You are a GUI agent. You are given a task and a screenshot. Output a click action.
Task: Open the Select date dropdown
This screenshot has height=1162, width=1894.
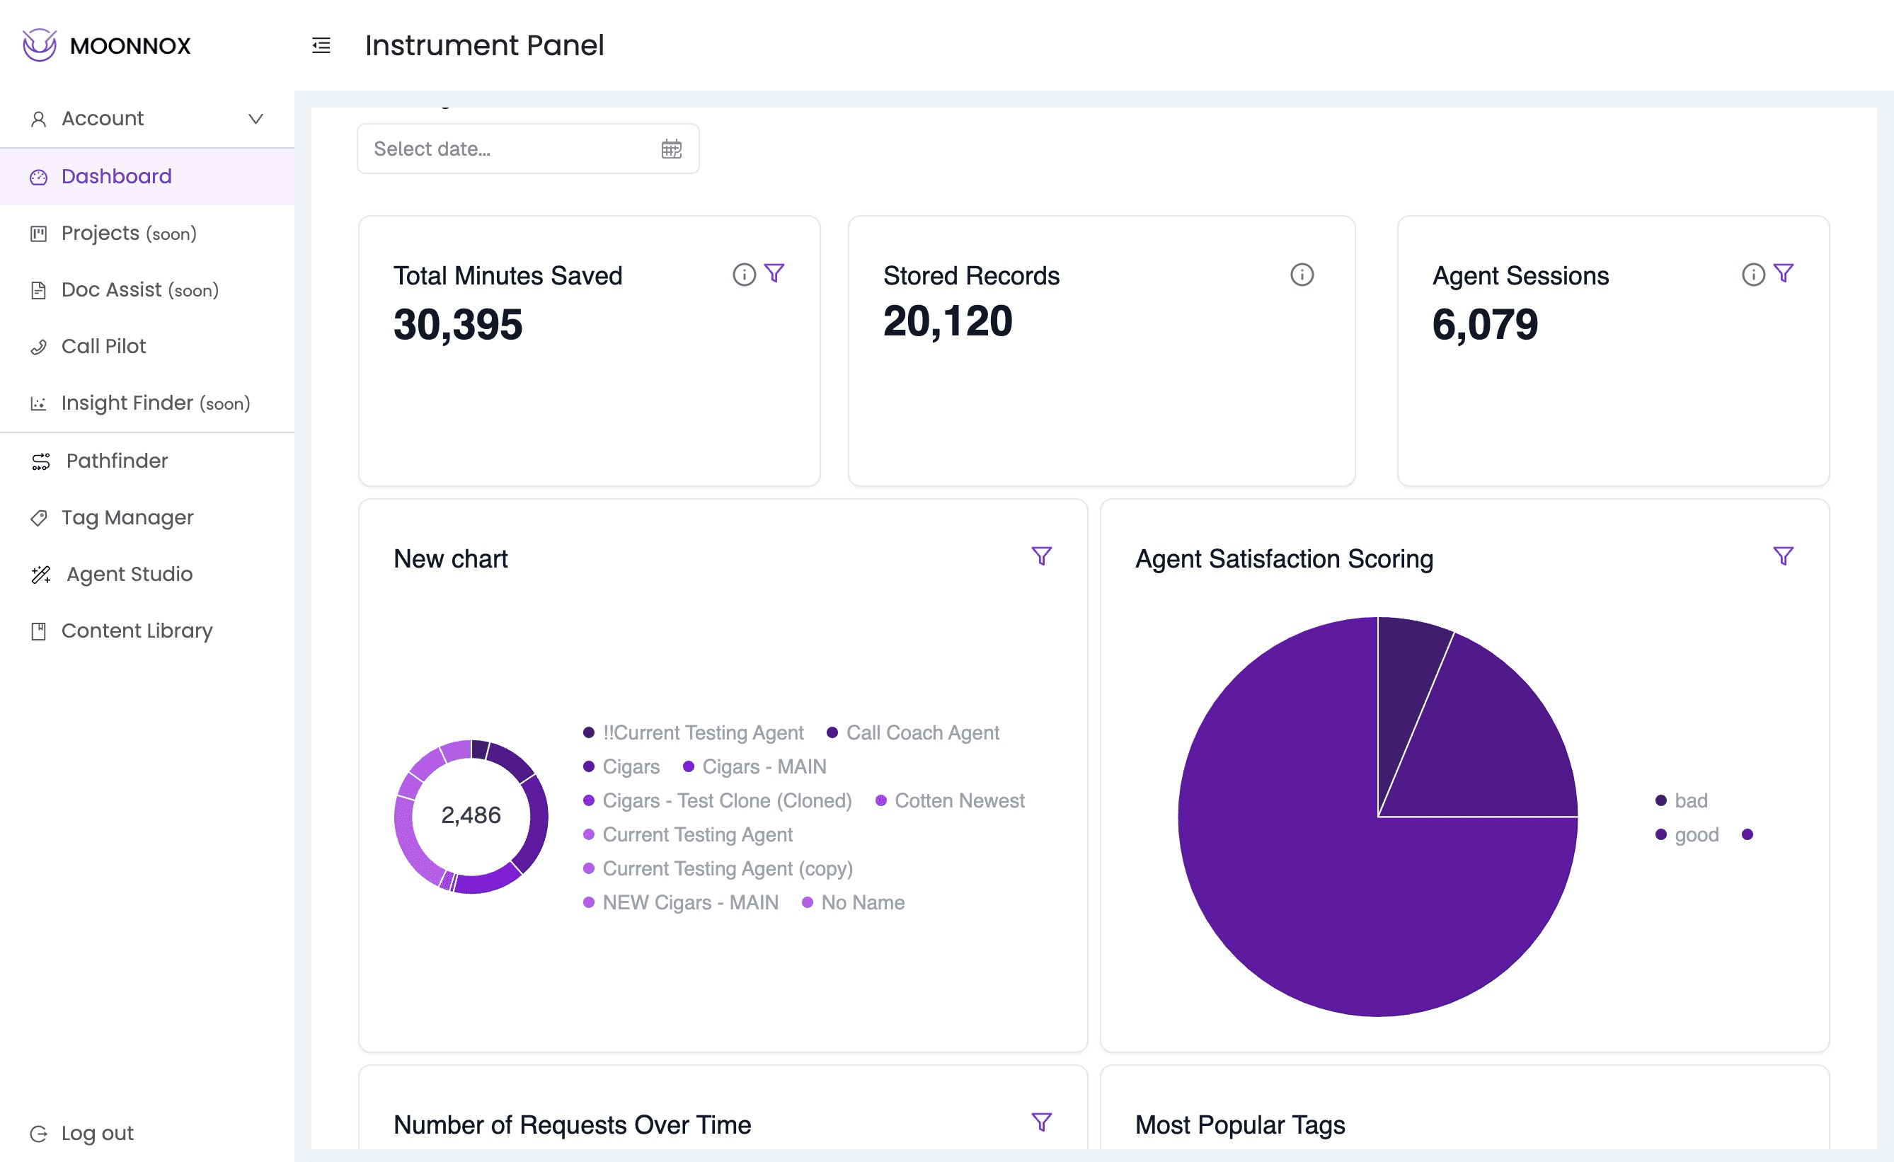pos(507,149)
